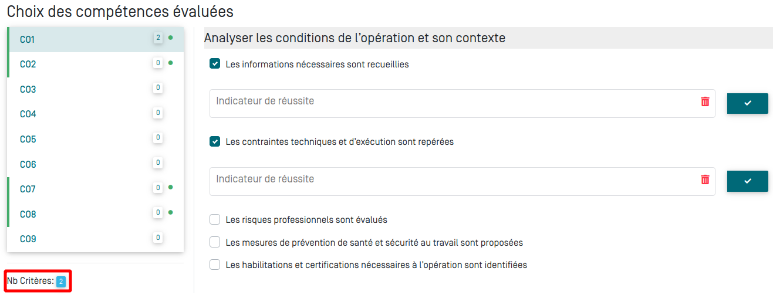Click the green status dot on CO2

coord(171,63)
